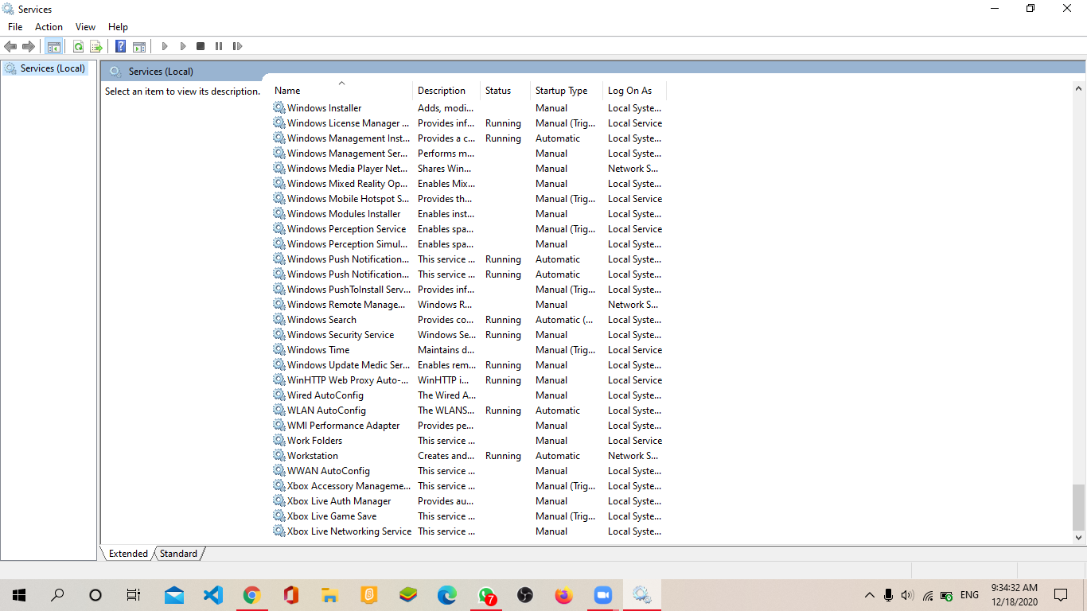Select the Windows Security Service row
This screenshot has width=1087, height=611.
(x=469, y=334)
